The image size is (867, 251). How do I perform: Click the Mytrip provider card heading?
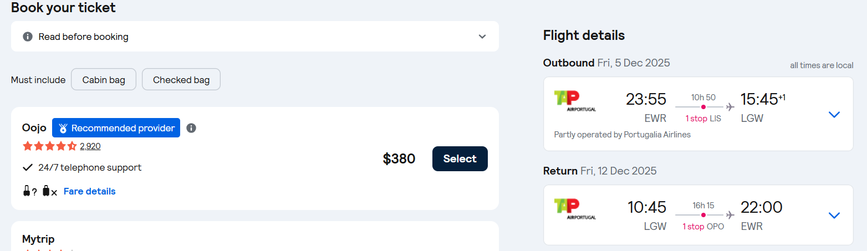[38, 239]
